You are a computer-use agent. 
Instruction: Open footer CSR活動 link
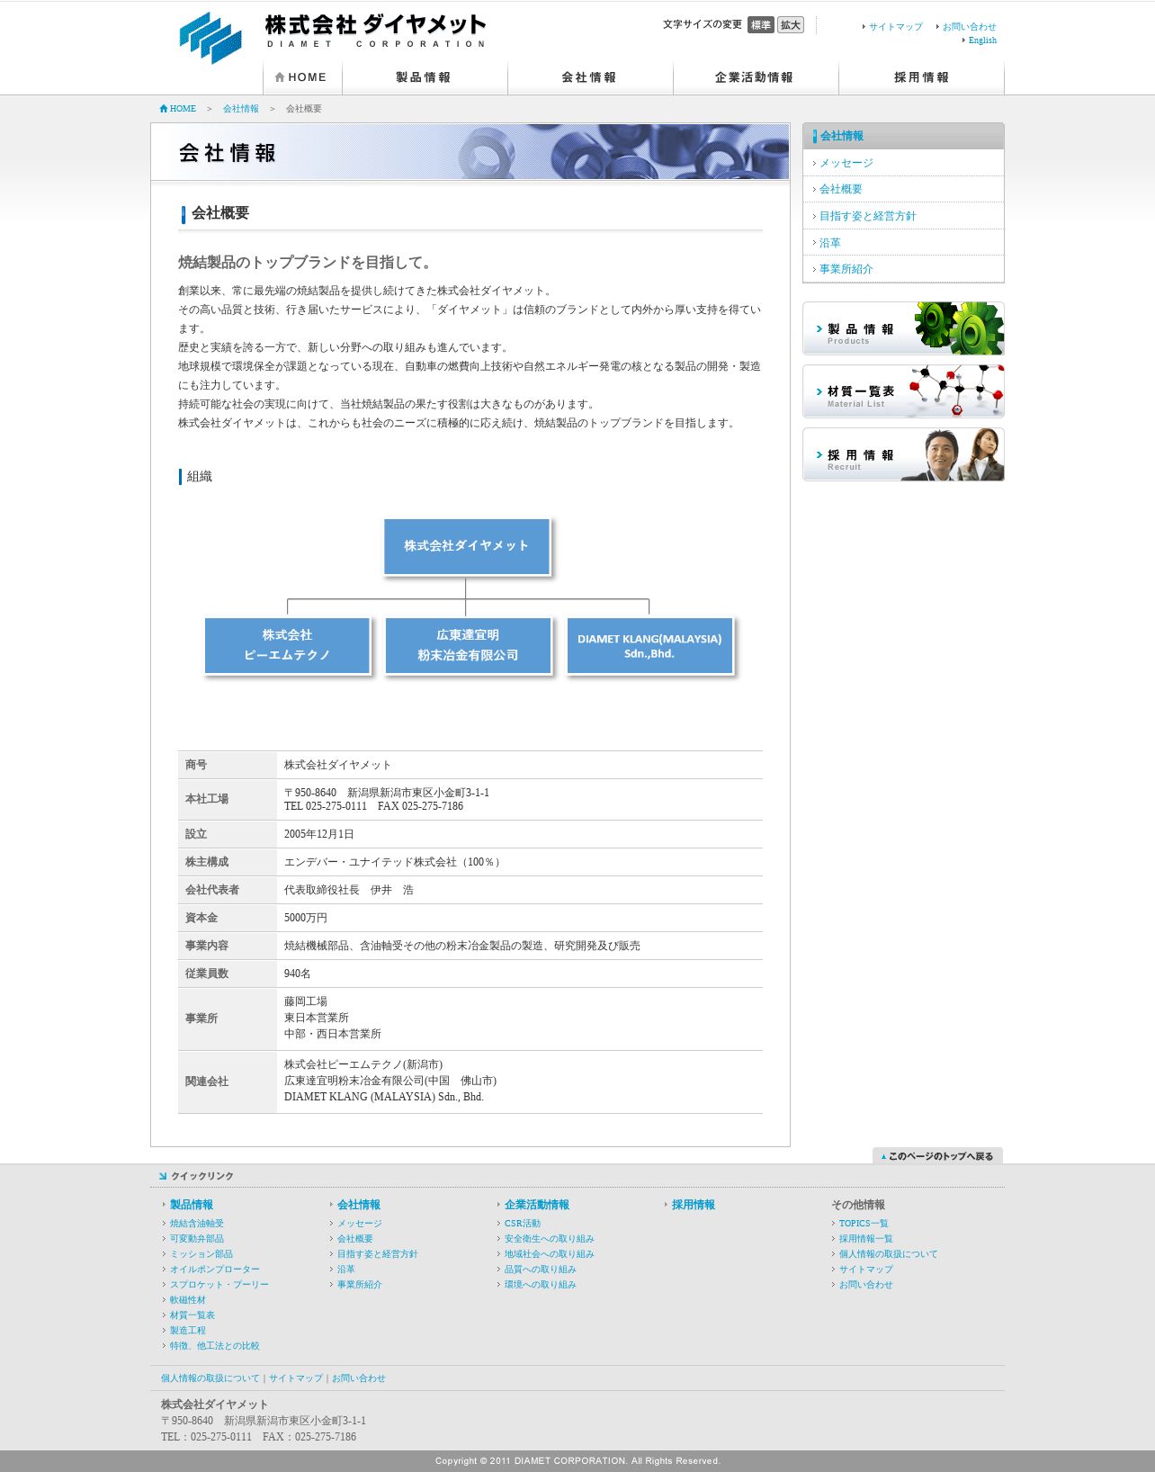523,1224
